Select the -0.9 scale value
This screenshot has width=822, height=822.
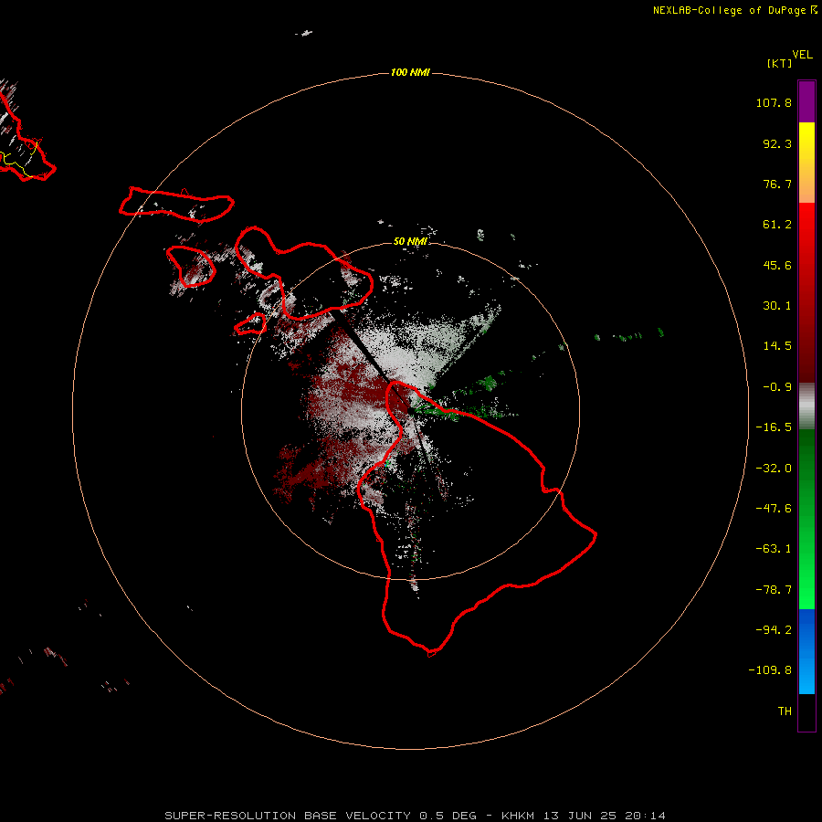click(x=777, y=387)
